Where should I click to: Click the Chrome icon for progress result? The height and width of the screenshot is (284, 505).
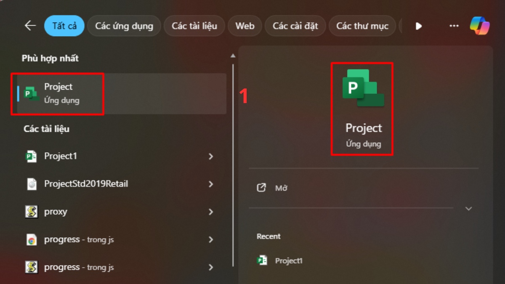pos(31,240)
